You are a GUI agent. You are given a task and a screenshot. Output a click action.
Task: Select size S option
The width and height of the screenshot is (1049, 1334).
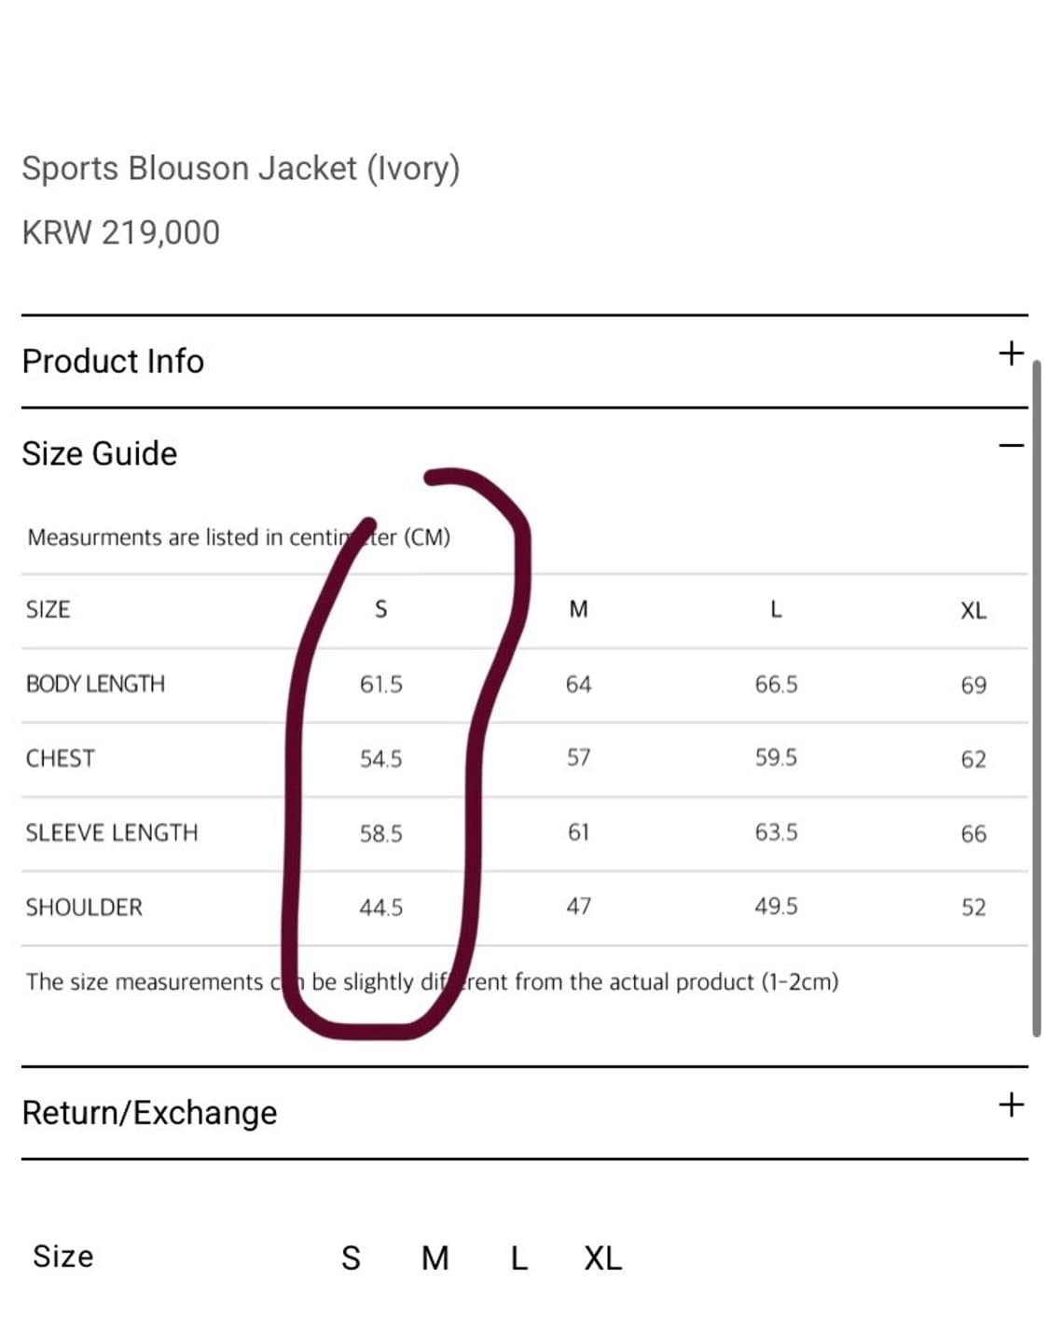pyautogui.click(x=351, y=1258)
